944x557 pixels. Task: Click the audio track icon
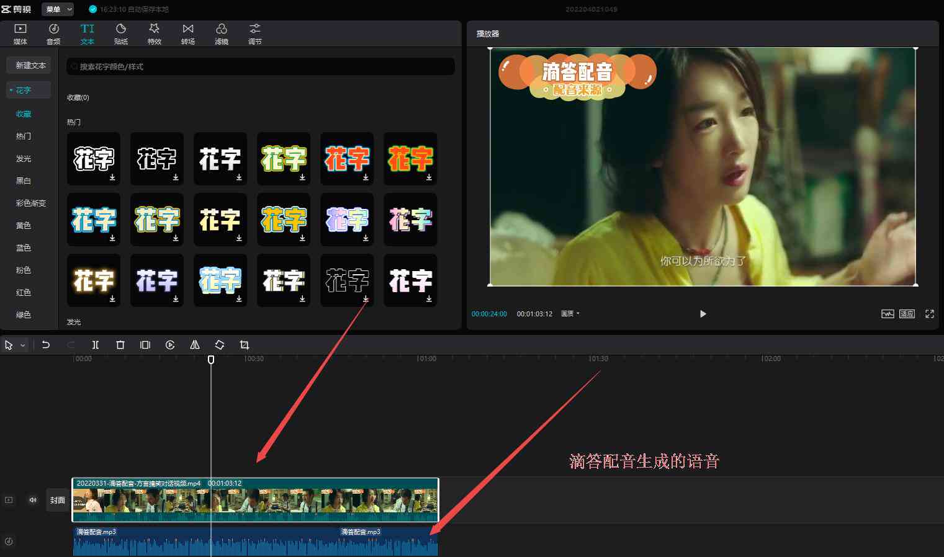click(9, 541)
